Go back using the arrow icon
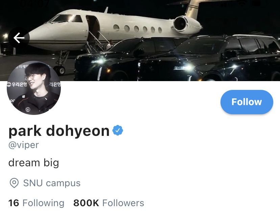The height and width of the screenshot is (218, 280). point(19,38)
